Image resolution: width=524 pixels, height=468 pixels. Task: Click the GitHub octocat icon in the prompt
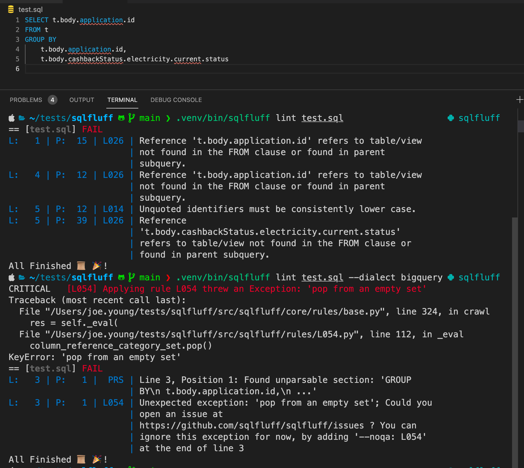click(x=122, y=118)
